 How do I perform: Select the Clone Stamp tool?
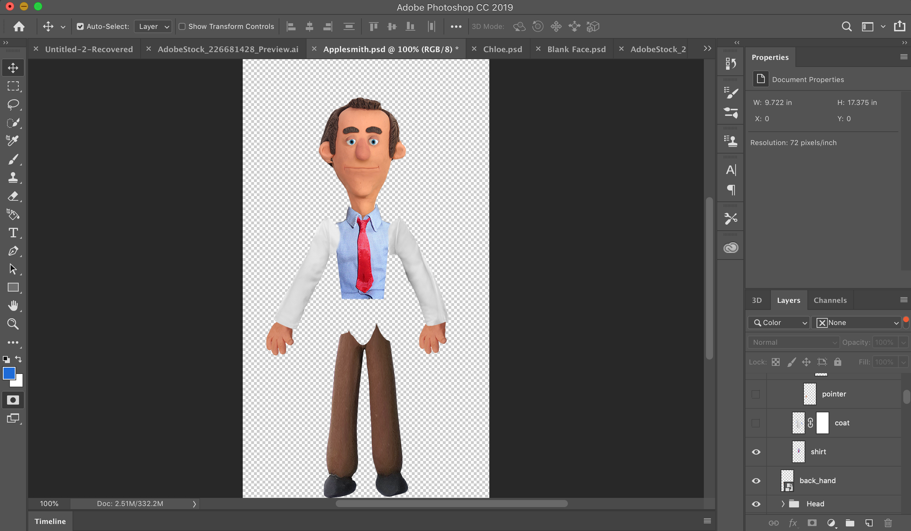[x=13, y=177]
